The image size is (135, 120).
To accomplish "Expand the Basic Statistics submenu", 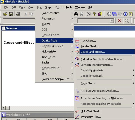I will point(55,13).
